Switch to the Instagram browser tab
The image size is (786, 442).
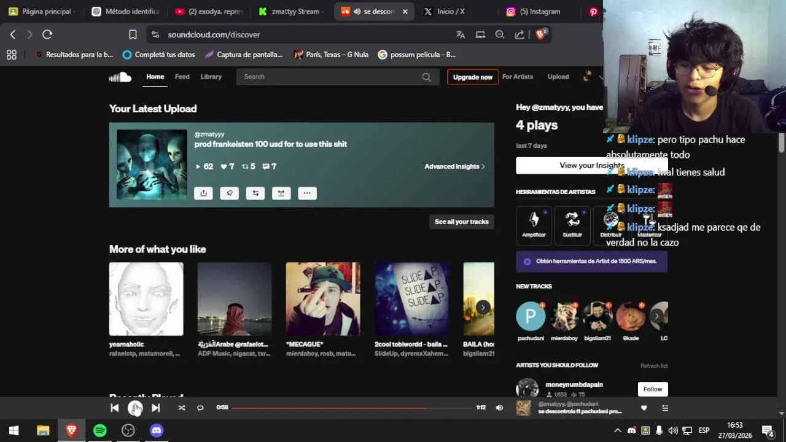coord(540,12)
